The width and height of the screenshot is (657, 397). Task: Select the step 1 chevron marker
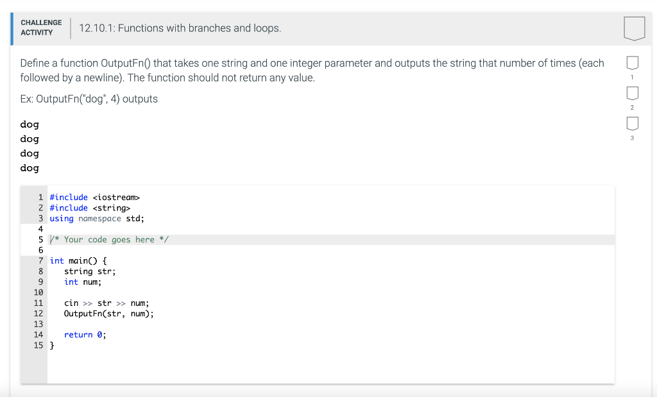coord(632,63)
